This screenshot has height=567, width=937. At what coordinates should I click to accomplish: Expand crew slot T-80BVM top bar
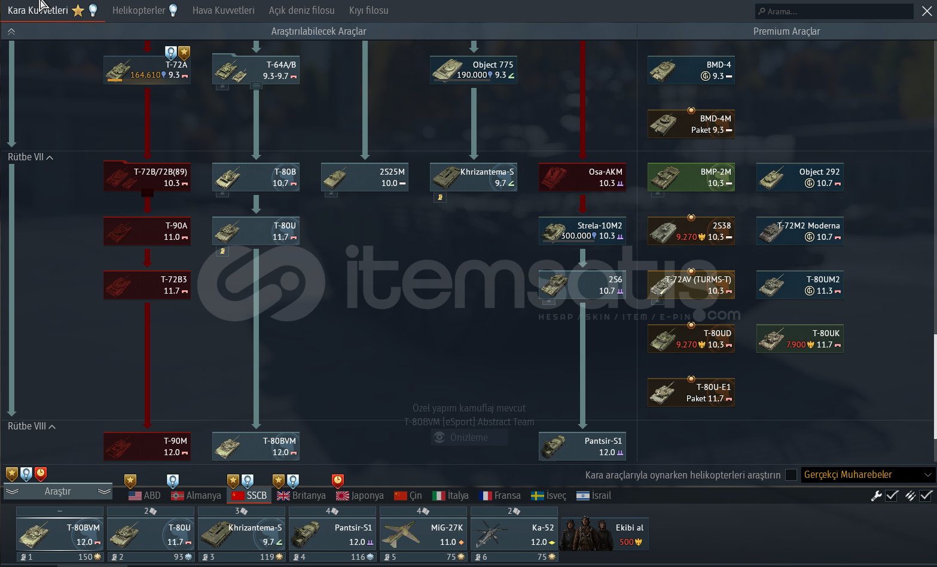click(x=60, y=511)
